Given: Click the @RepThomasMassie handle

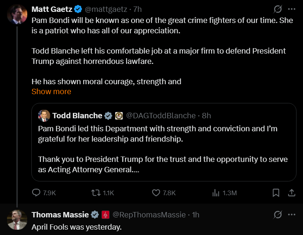Looking at the screenshot, I should [149, 215].
